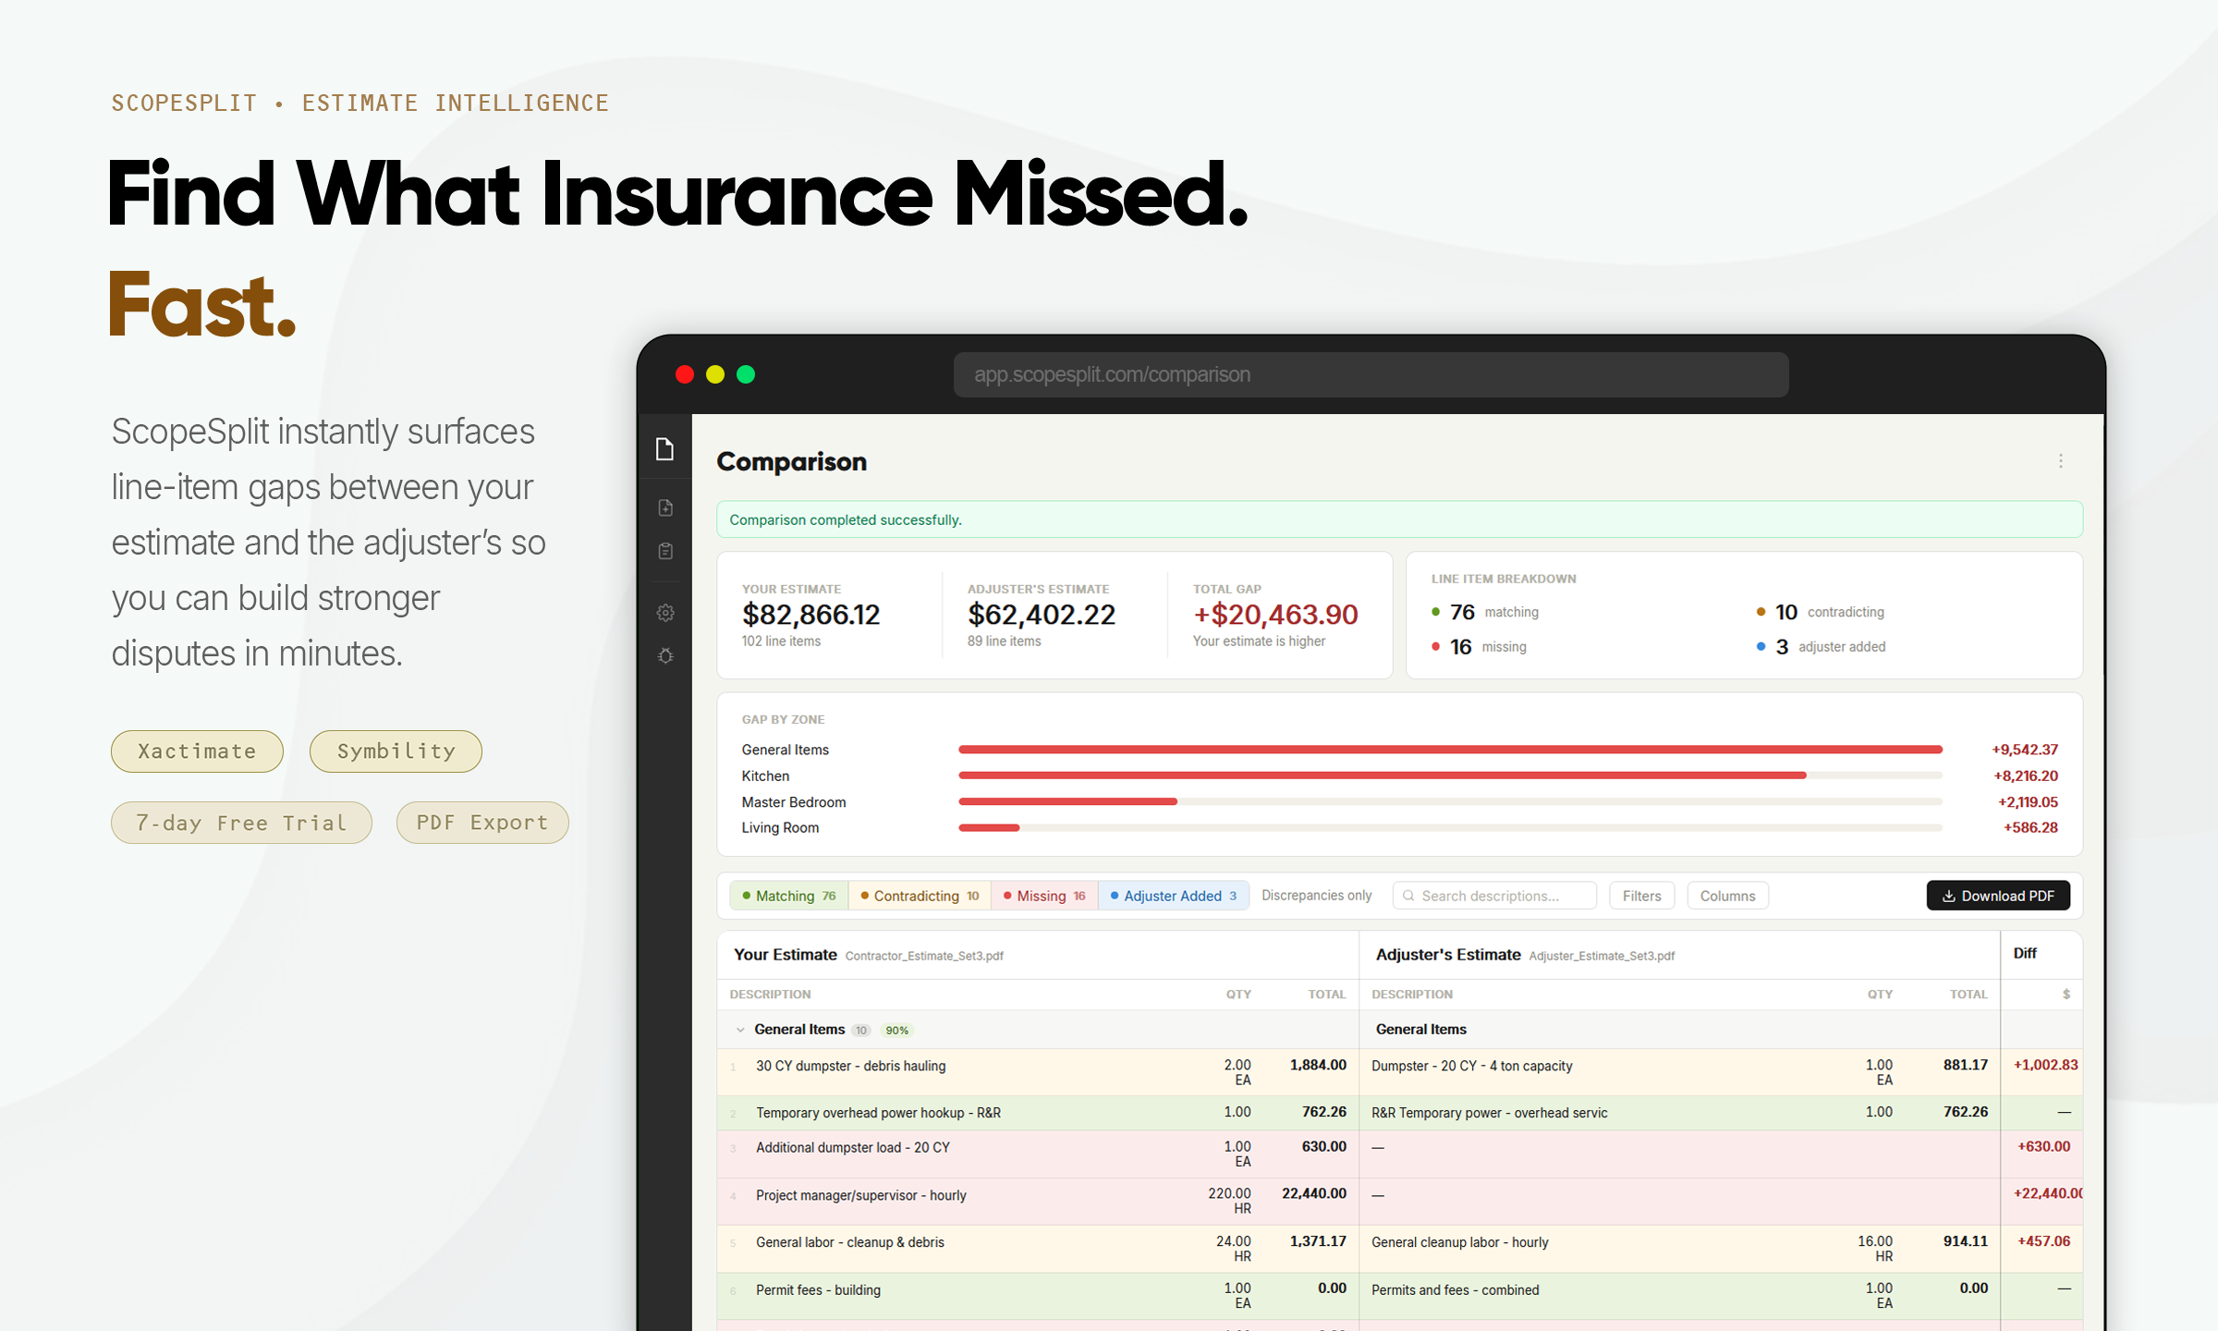Collapse the General Items group chevron
The image size is (2218, 1331).
[740, 1030]
